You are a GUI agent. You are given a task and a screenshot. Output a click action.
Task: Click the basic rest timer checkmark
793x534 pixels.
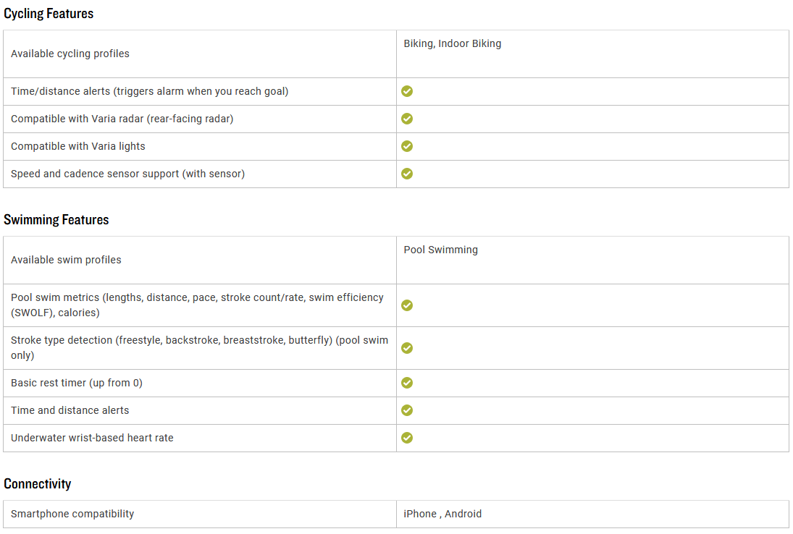click(x=406, y=383)
